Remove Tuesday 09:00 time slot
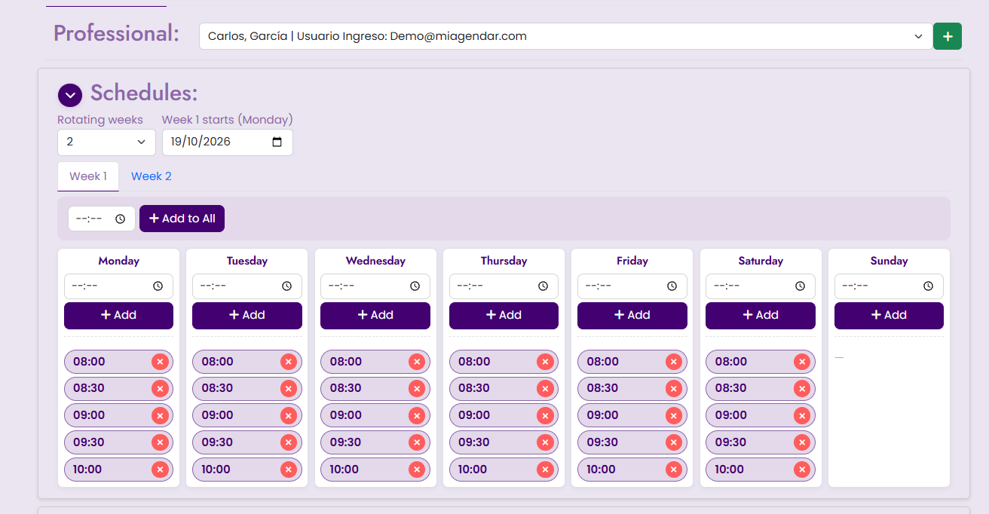This screenshot has width=989, height=514. pyautogui.click(x=288, y=415)
